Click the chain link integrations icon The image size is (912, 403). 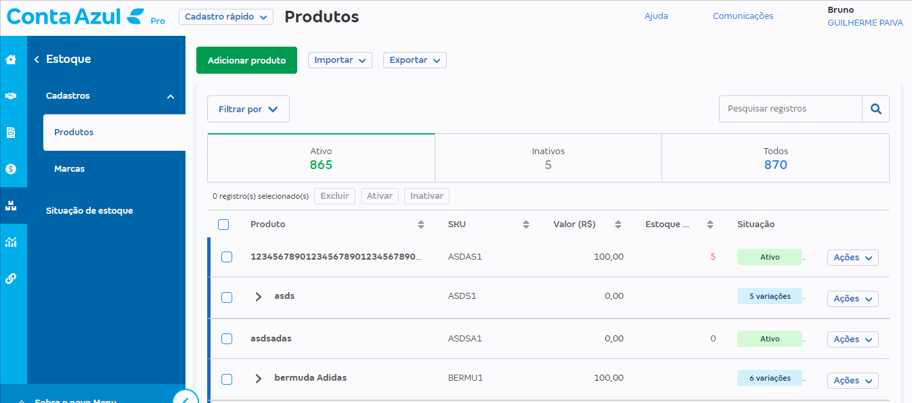pyautogui.click(x=11, y=279)
